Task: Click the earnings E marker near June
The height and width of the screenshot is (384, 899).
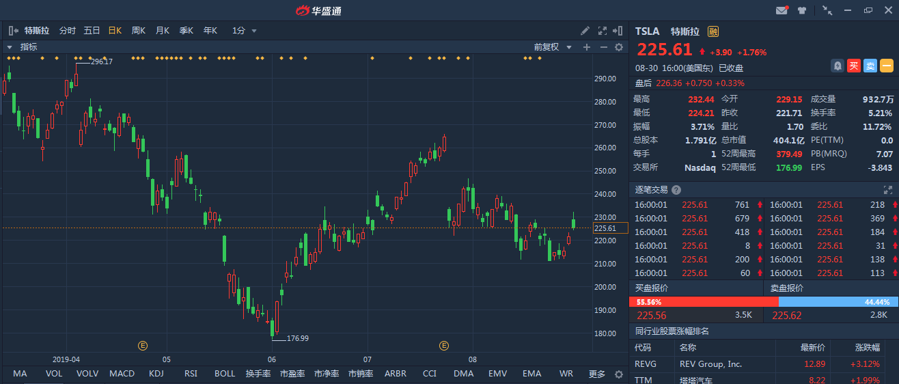Action: [x=143, y=346]
